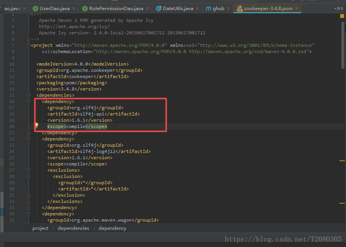Click the version value 3.4.8 on line 14

pyautogui.click(x=67, y=89)
